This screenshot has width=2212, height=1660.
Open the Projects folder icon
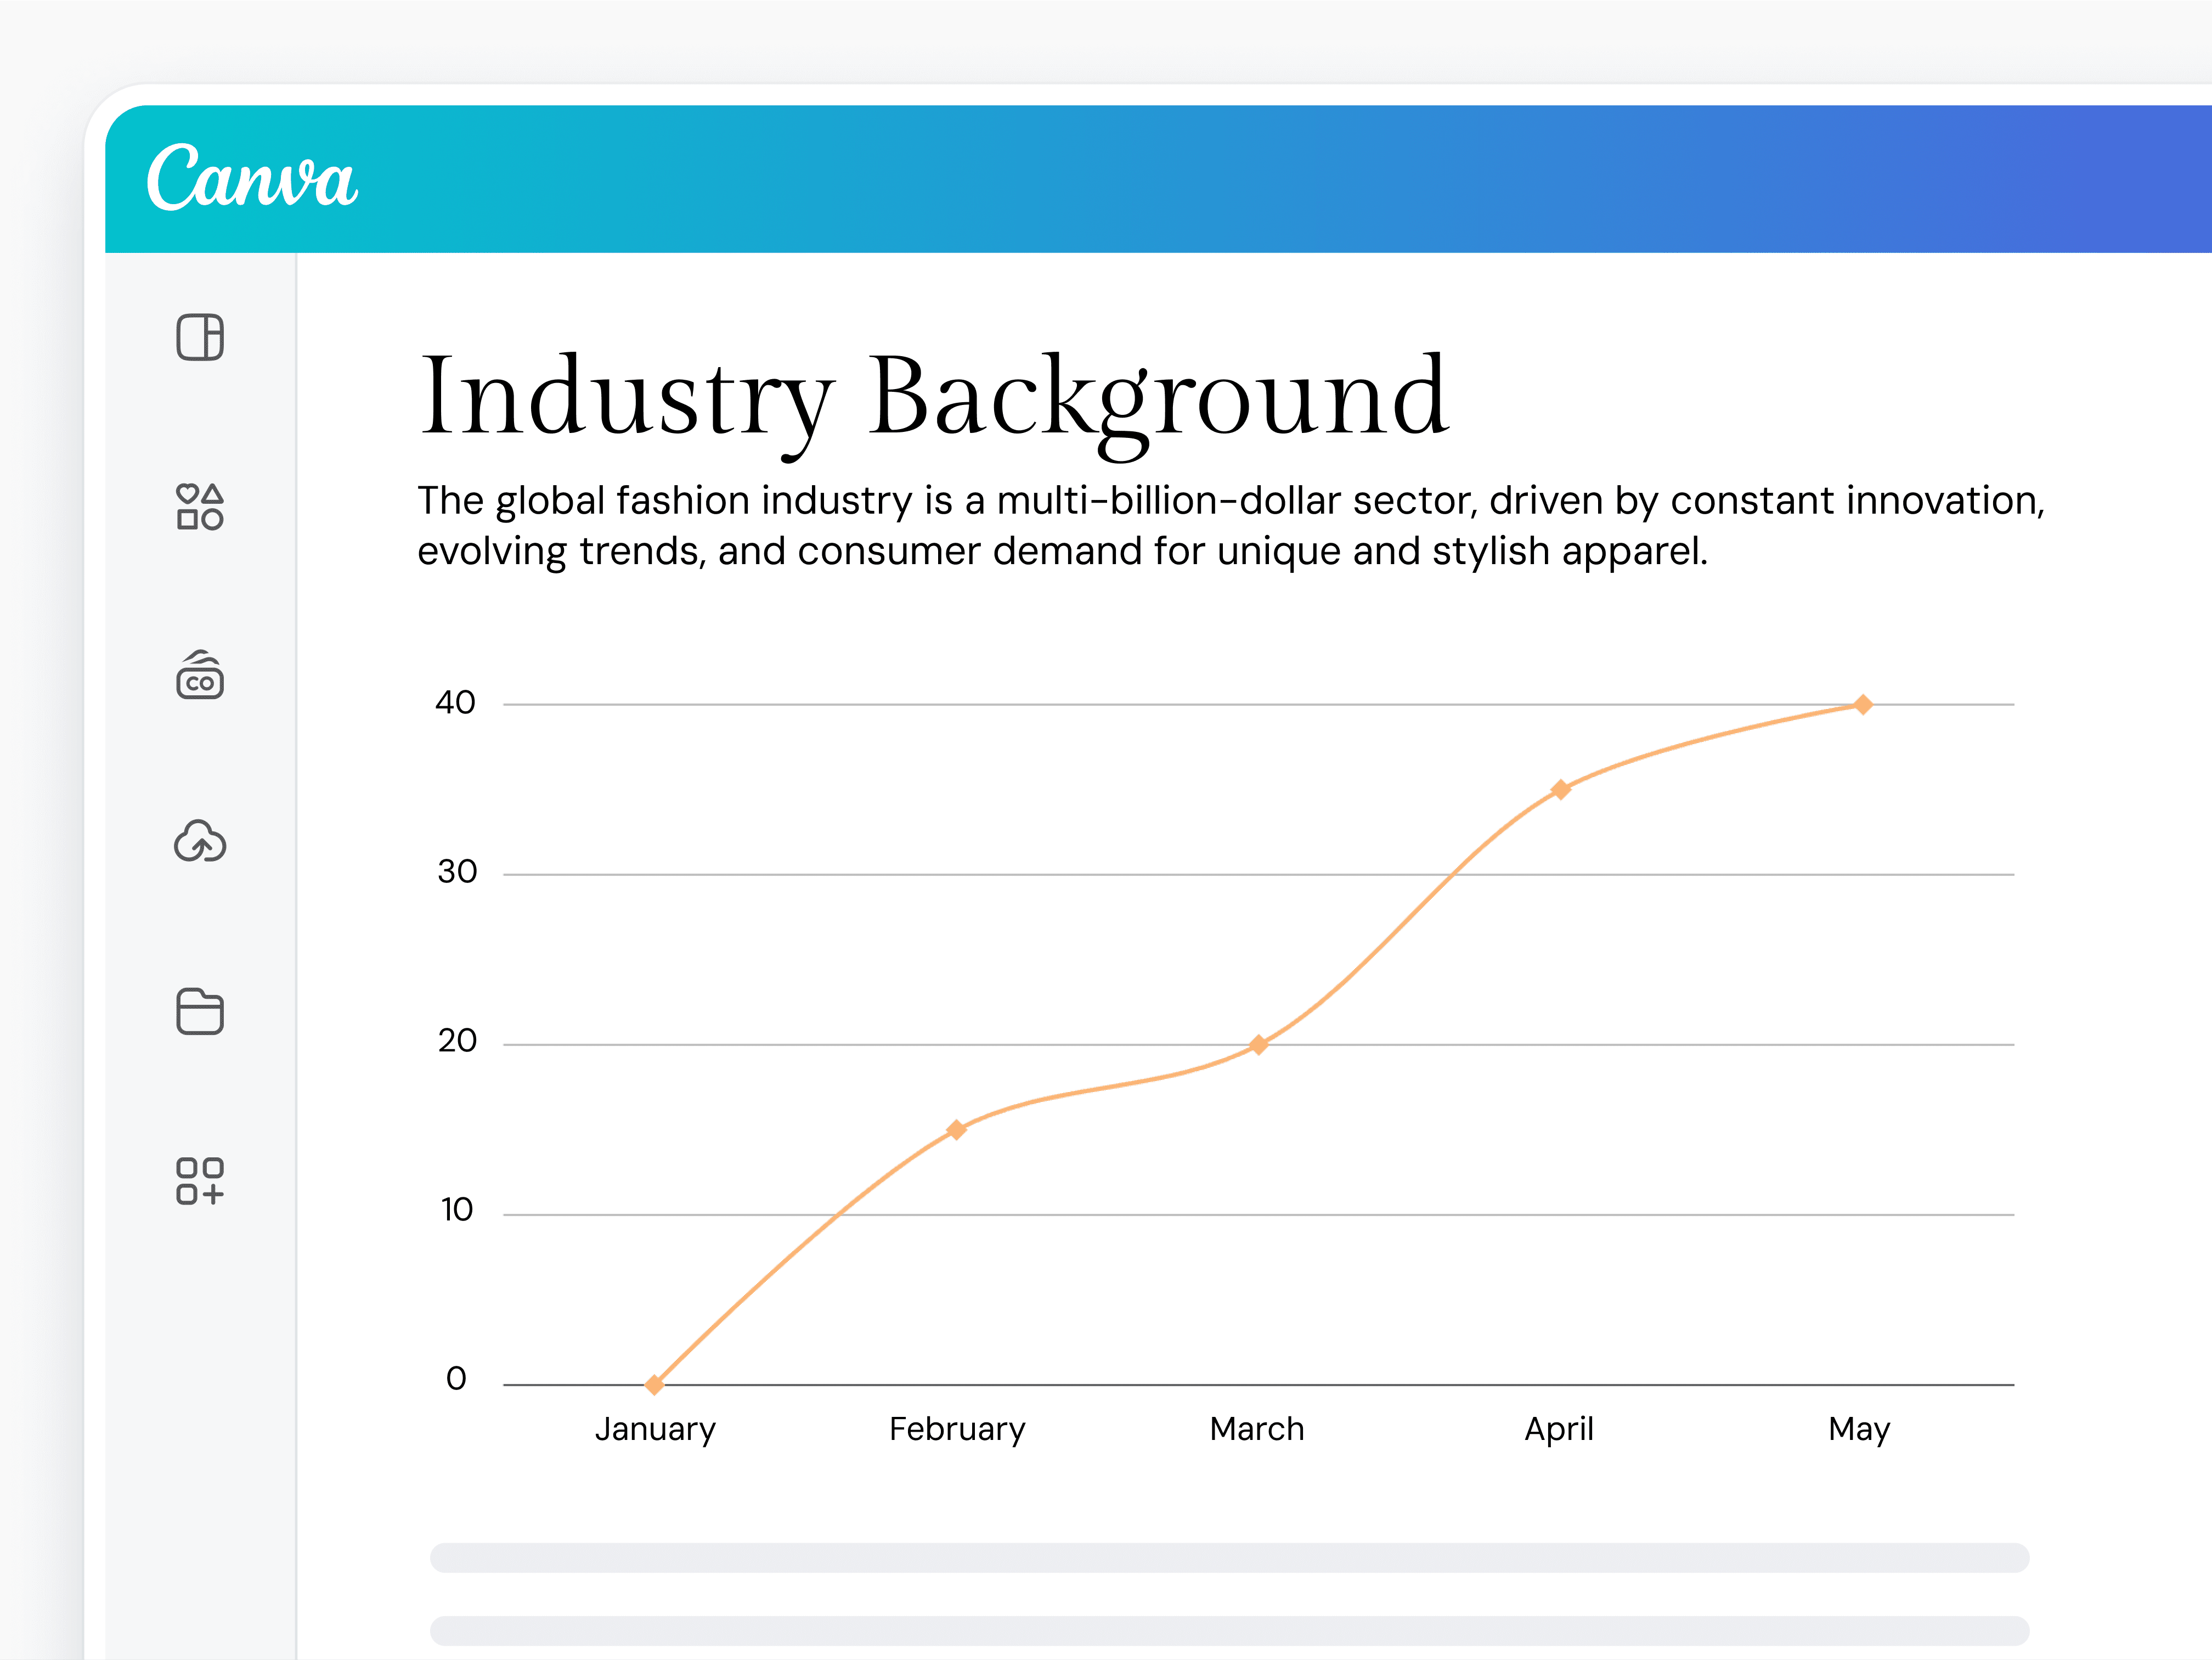tap(200, 1011)
